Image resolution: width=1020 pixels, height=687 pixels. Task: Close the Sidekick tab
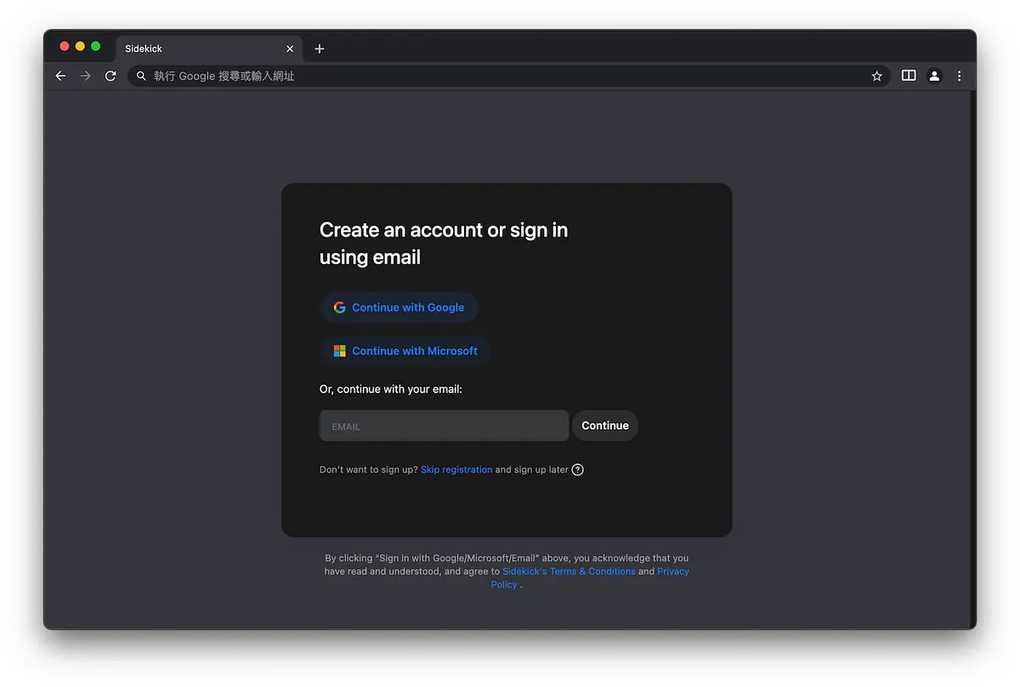290,49
